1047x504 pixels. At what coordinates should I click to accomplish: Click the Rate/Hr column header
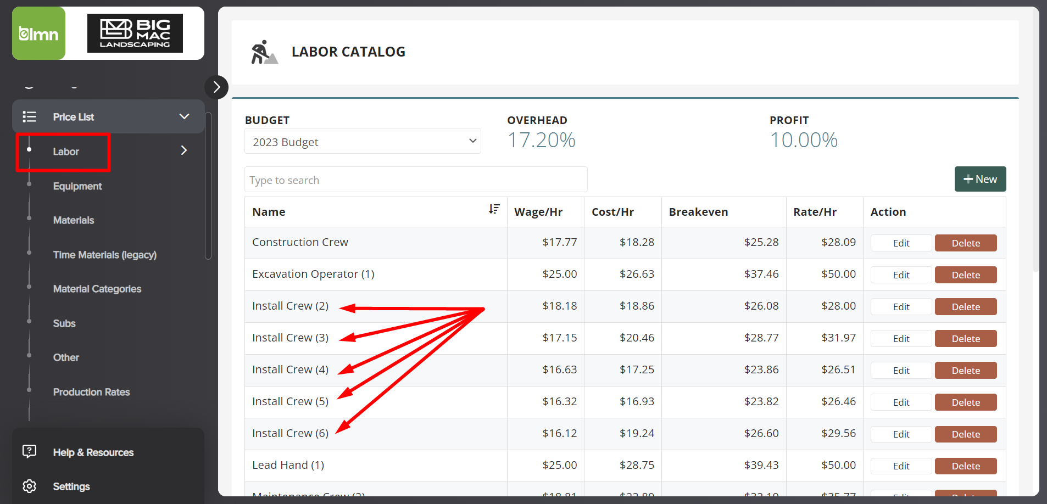coord(815,212)
